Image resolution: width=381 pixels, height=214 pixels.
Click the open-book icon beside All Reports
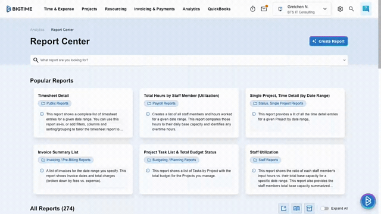click(x=296, y=208)
